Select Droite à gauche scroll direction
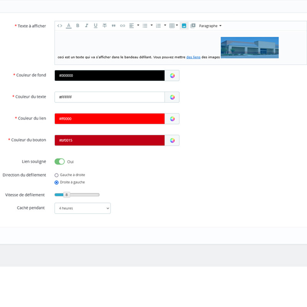The height and width of the screenshot is (307, 307). pyautogui.click(x=57, y=183)
